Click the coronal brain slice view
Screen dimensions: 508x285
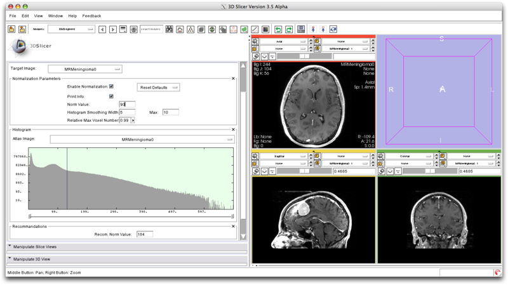point(439,220)
